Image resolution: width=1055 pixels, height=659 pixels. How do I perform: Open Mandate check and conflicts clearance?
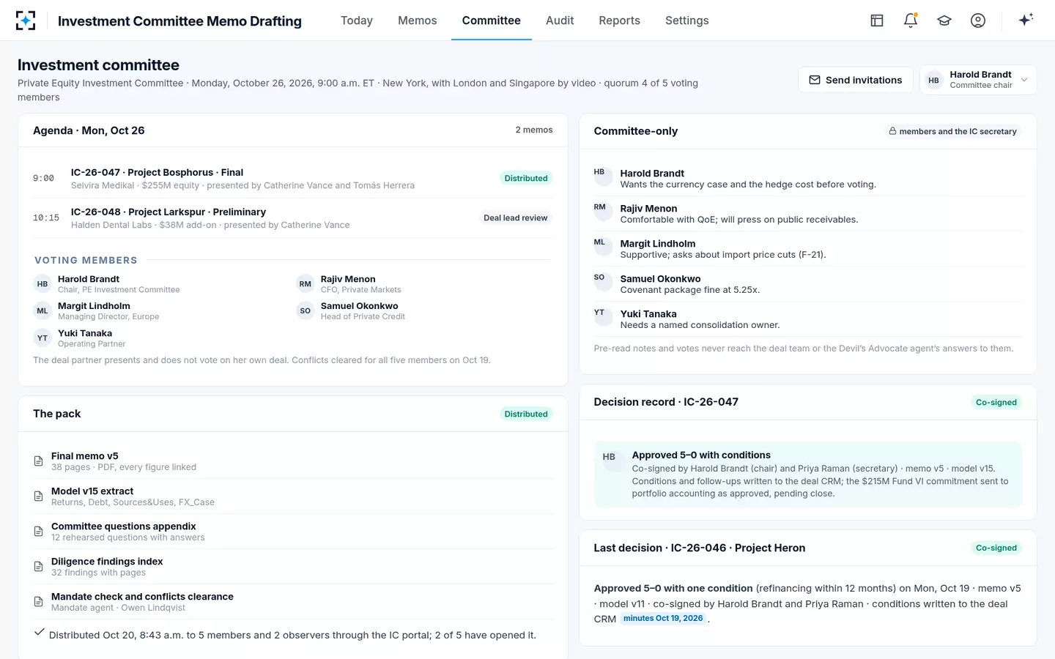click(293, 602)
